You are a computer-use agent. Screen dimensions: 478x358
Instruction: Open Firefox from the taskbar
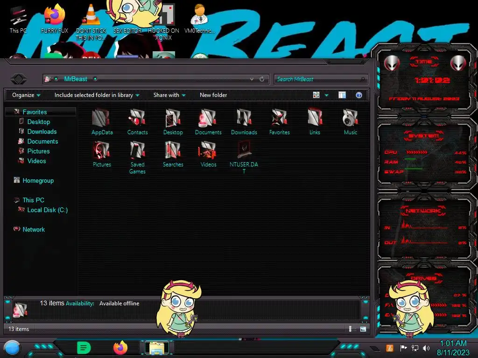pos(120,348)
